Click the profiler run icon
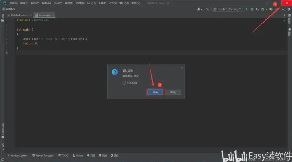The height and width of the screenshot is (162, 292). pos(262,9)
